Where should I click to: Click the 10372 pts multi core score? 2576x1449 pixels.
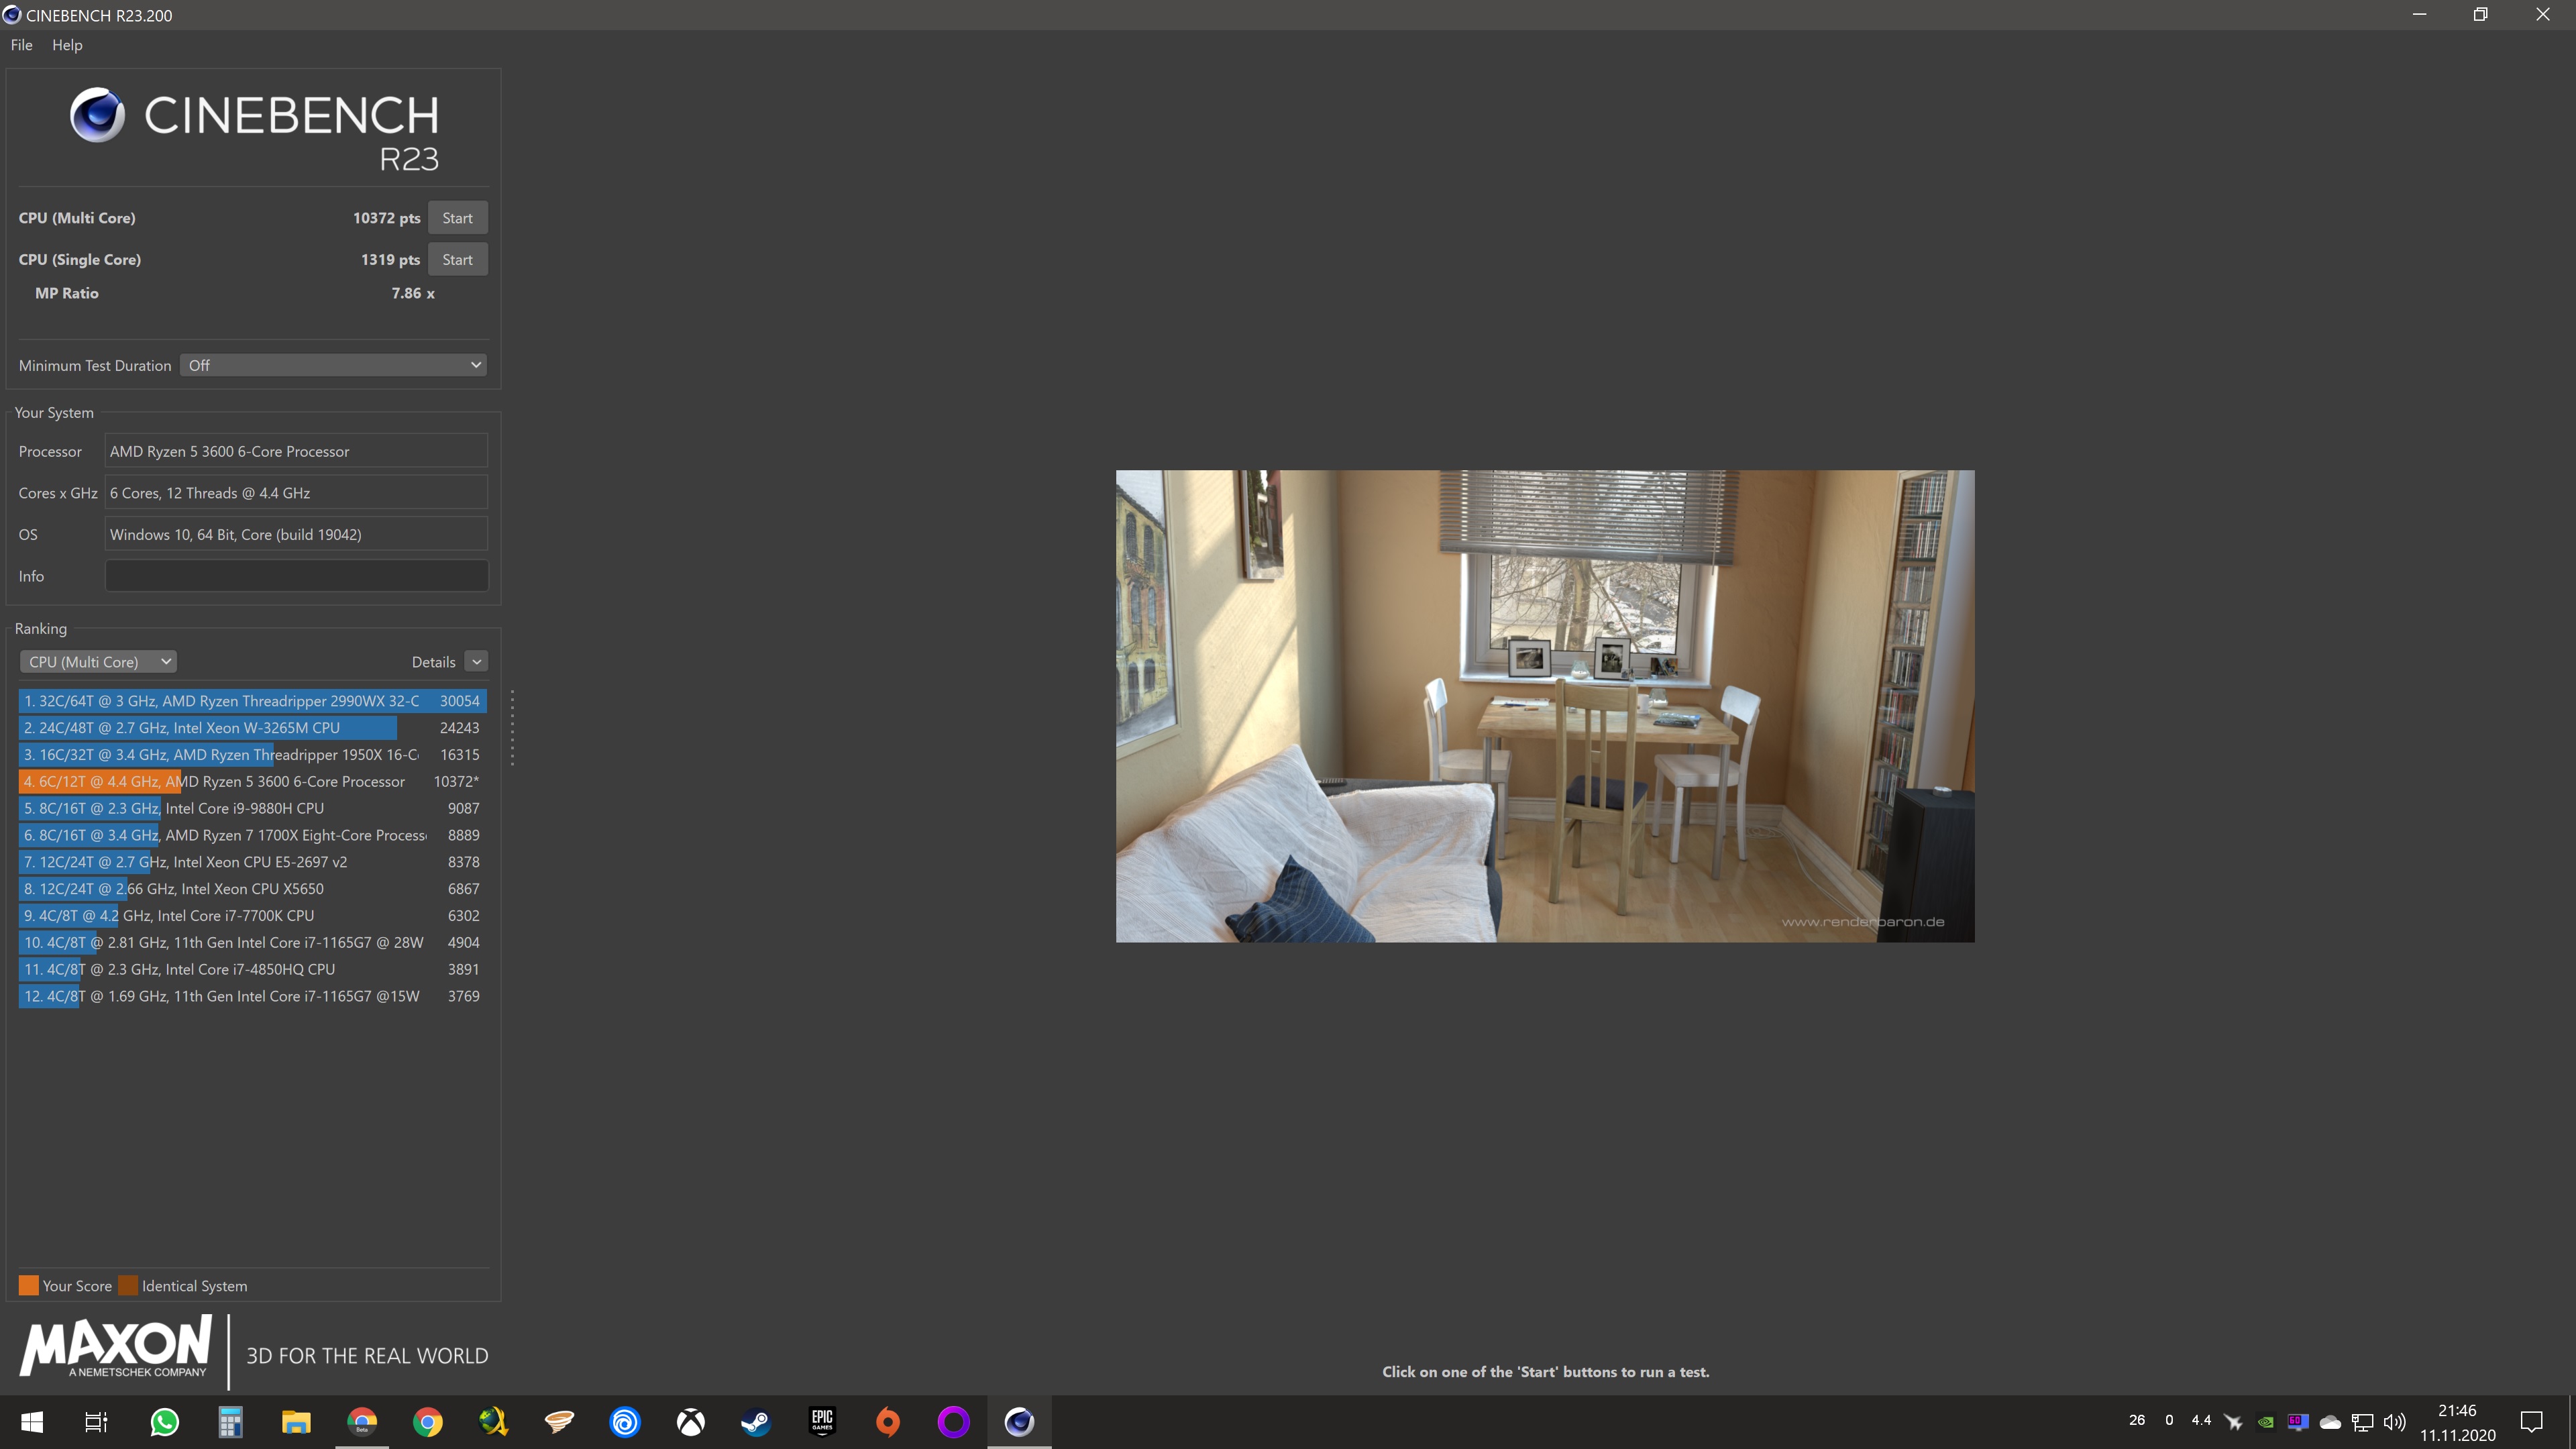tap(386, 218)
